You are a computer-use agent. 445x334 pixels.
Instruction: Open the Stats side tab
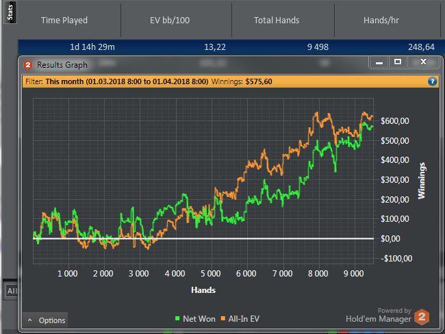pyautogui.click(x=10, y=12)
